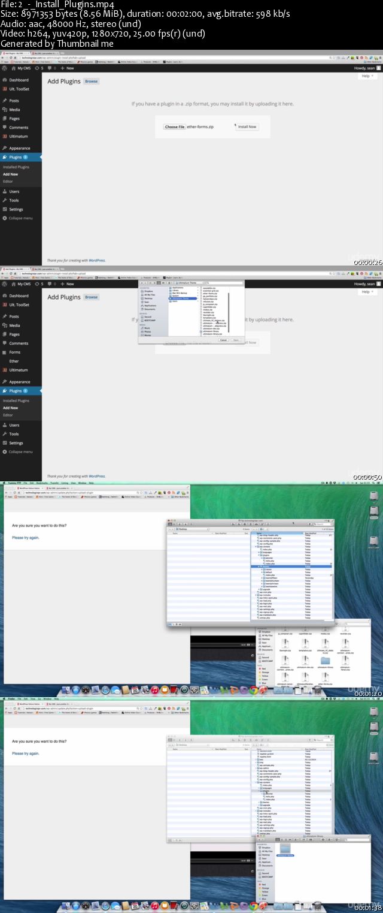Select BOOTCAMP in file picker sidebar
Viewport: 383px width, 913px height.
(150, 321)
